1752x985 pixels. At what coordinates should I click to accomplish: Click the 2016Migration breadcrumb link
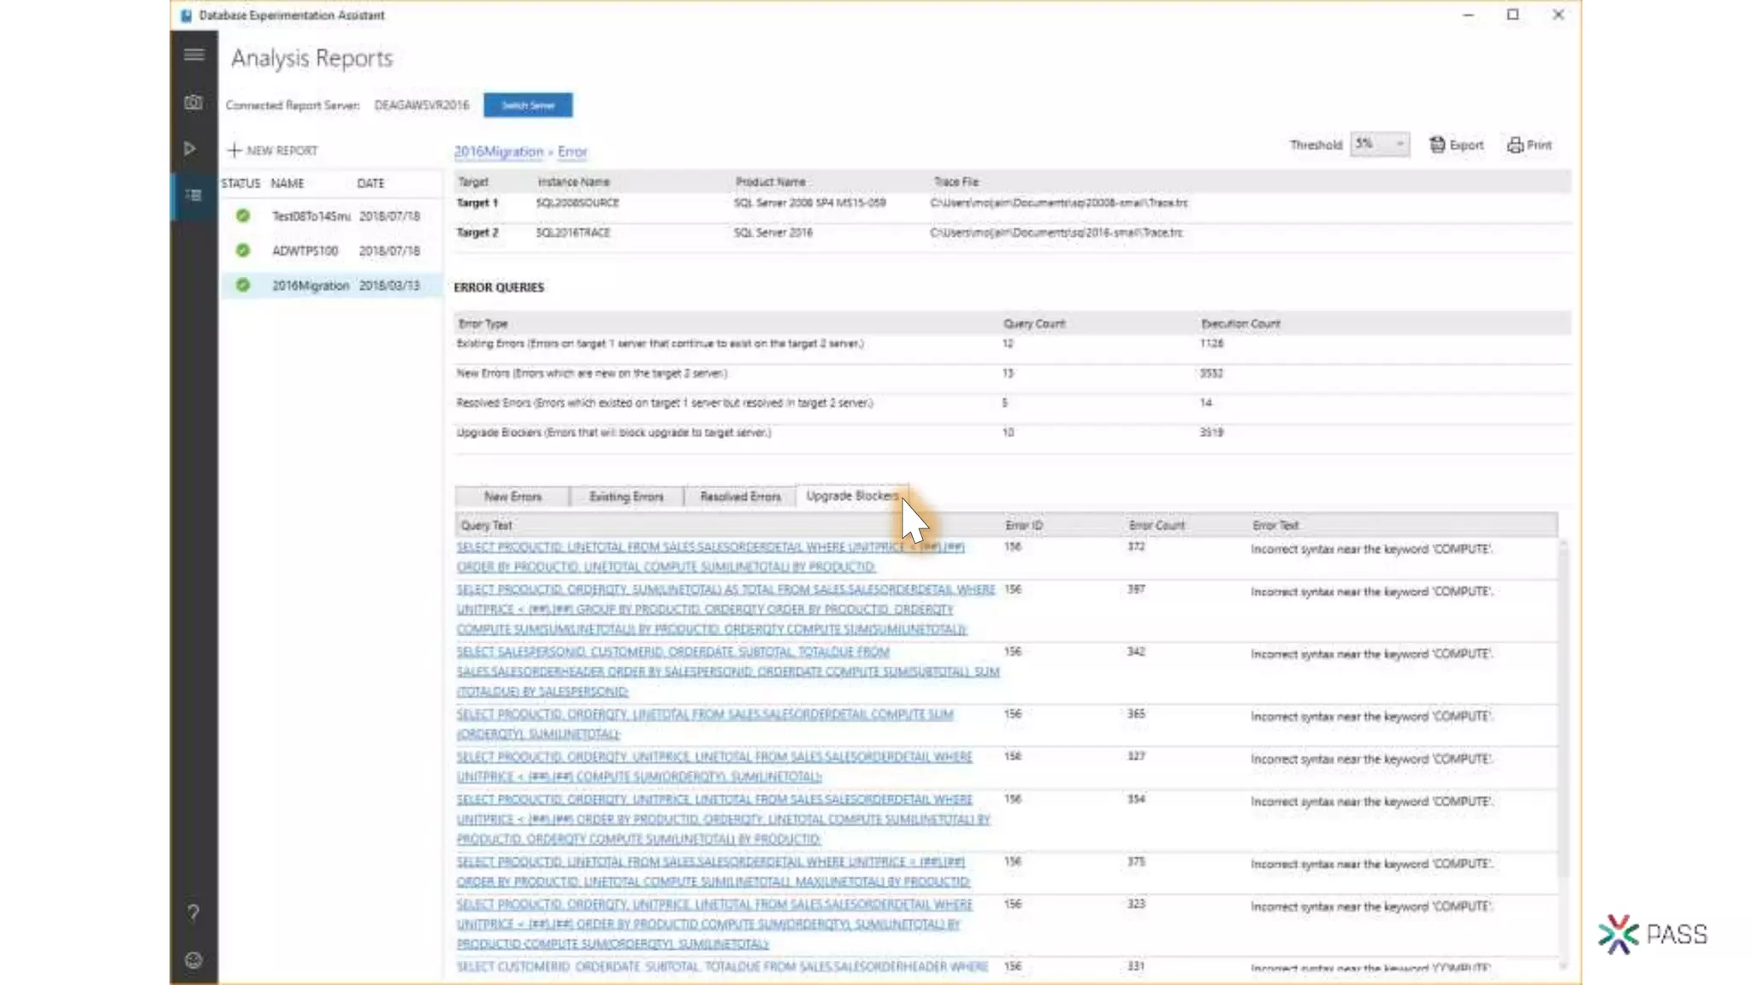pyautogui.click(x=498, y=151)
